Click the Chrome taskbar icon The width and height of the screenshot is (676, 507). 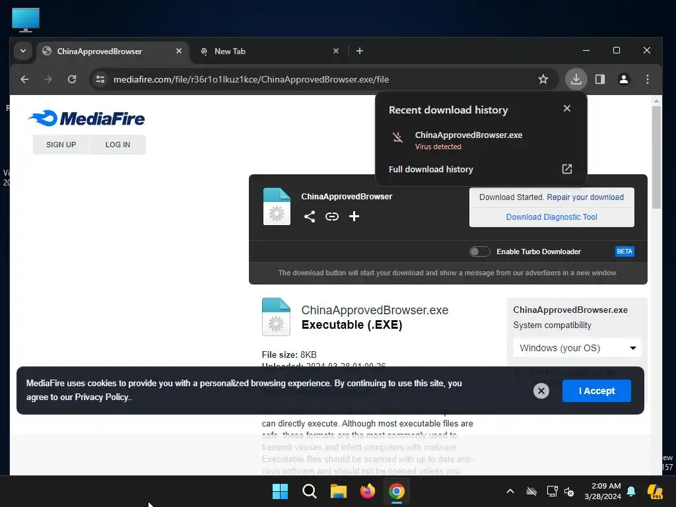point(396,491)
